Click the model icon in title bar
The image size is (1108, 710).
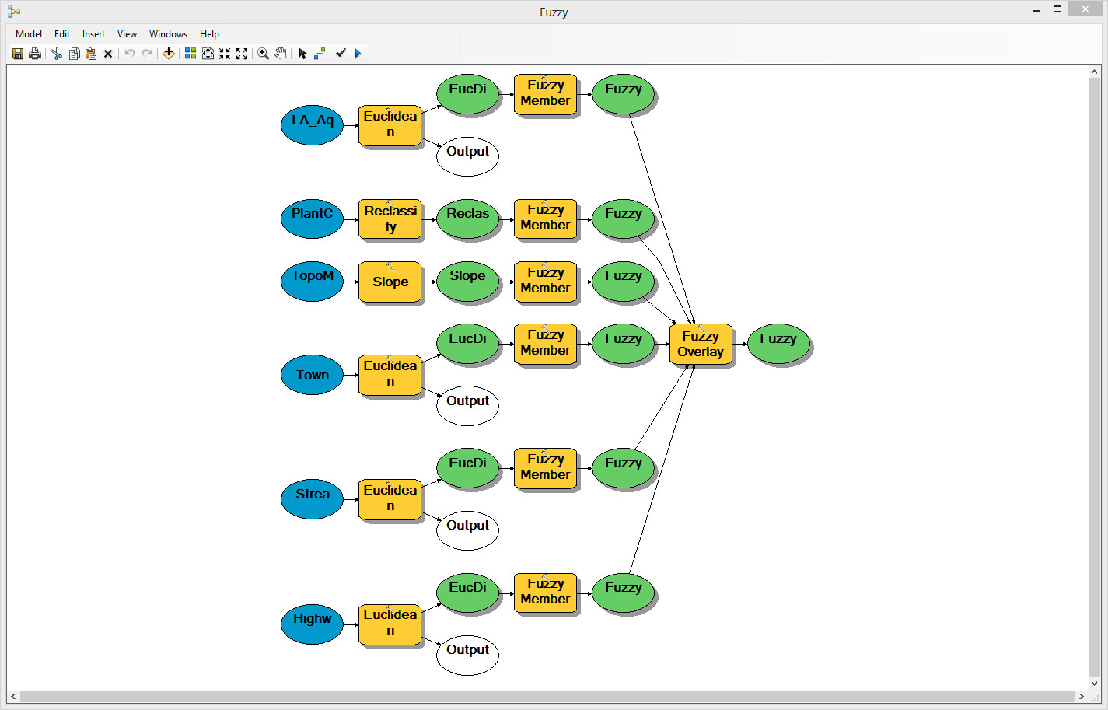pos(14,12)
